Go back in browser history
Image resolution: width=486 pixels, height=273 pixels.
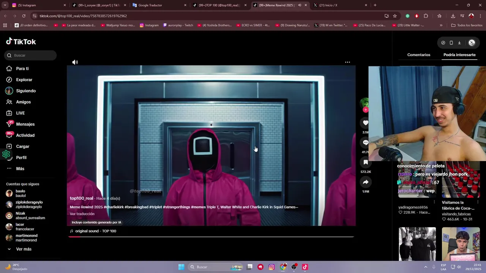[x=5, y=16]
